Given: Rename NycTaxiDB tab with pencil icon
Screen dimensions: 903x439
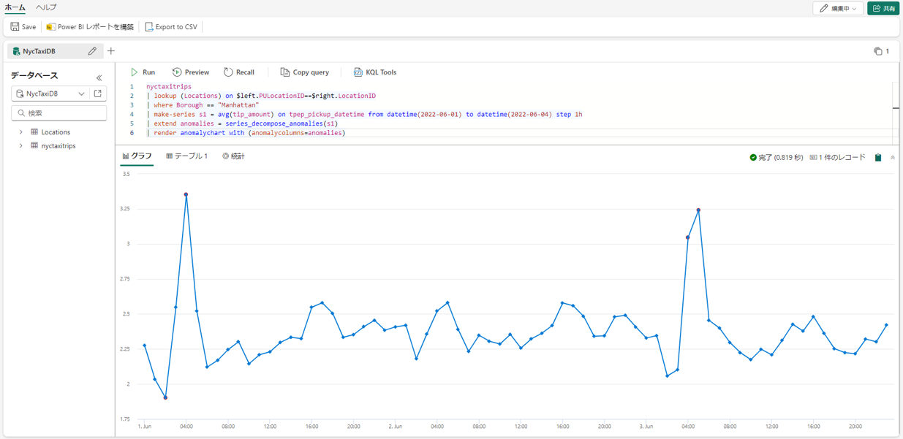Looking at the screenshot, I should pos(92,51).
